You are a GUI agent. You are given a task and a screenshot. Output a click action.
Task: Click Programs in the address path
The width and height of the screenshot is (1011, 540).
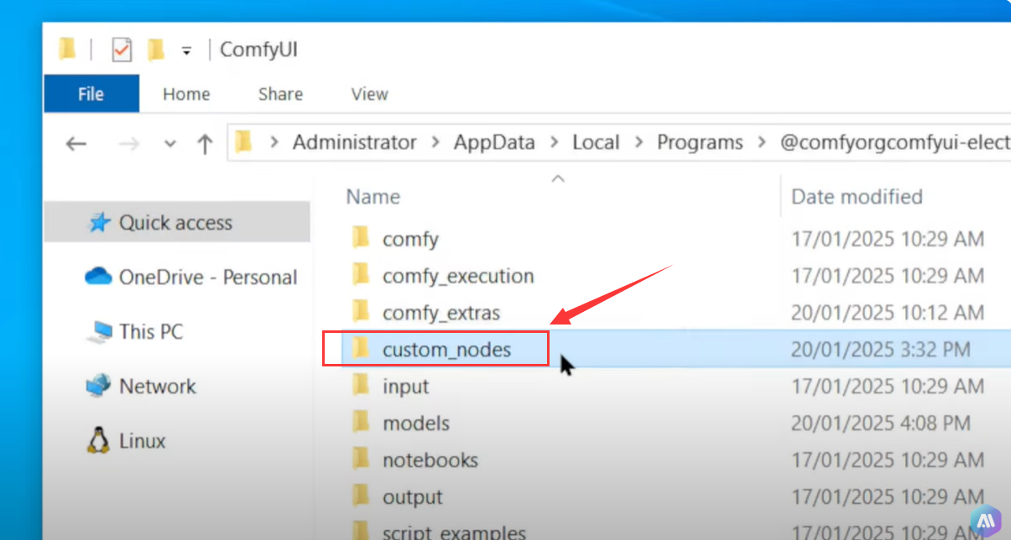tap(700, 143)
